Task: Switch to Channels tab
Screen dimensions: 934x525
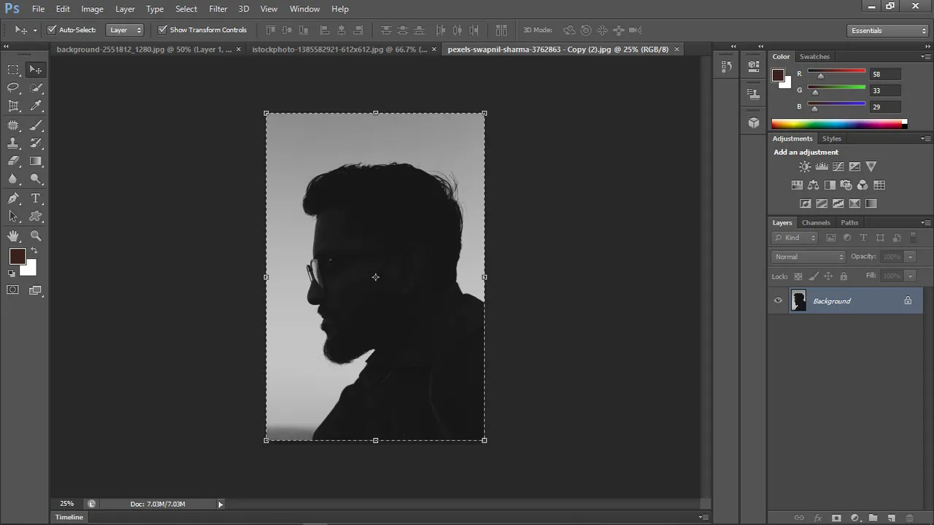Action: coord(816,222)
